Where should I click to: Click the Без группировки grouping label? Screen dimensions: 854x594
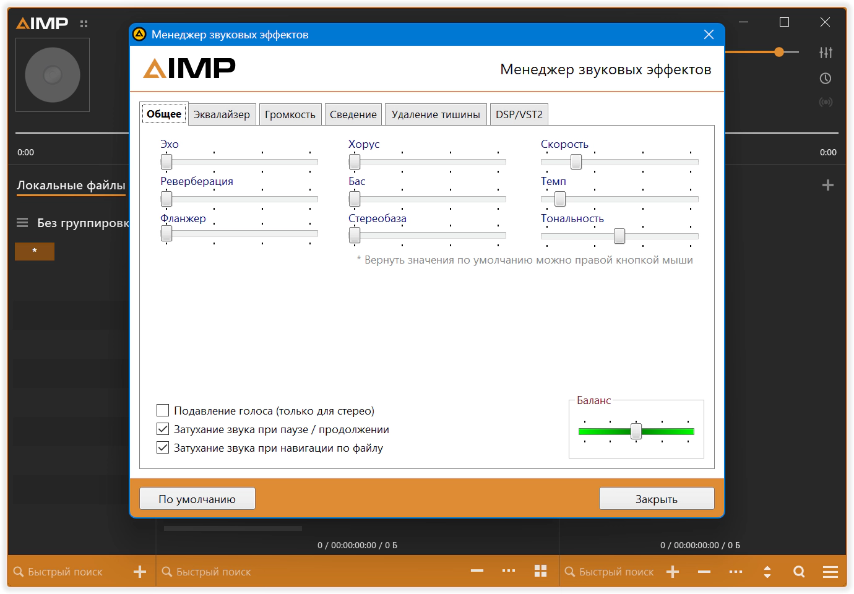(83, 223)
